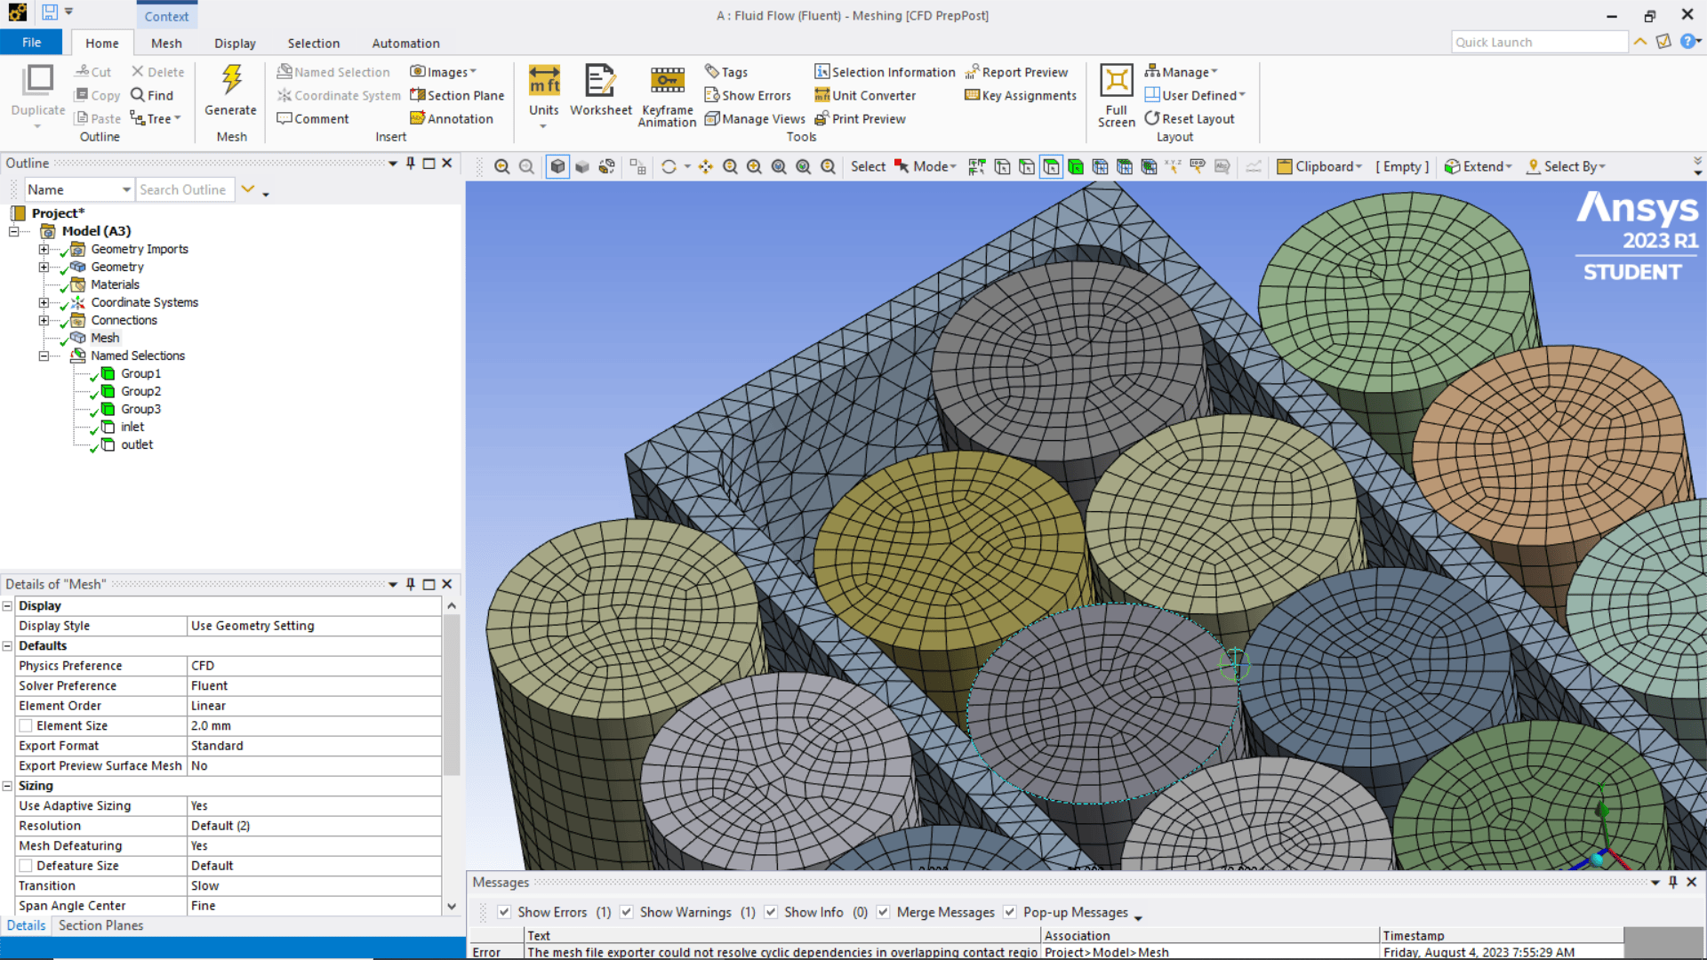
Task: Collapse the Named Selections tree node
Action: [x=43, y=356]
